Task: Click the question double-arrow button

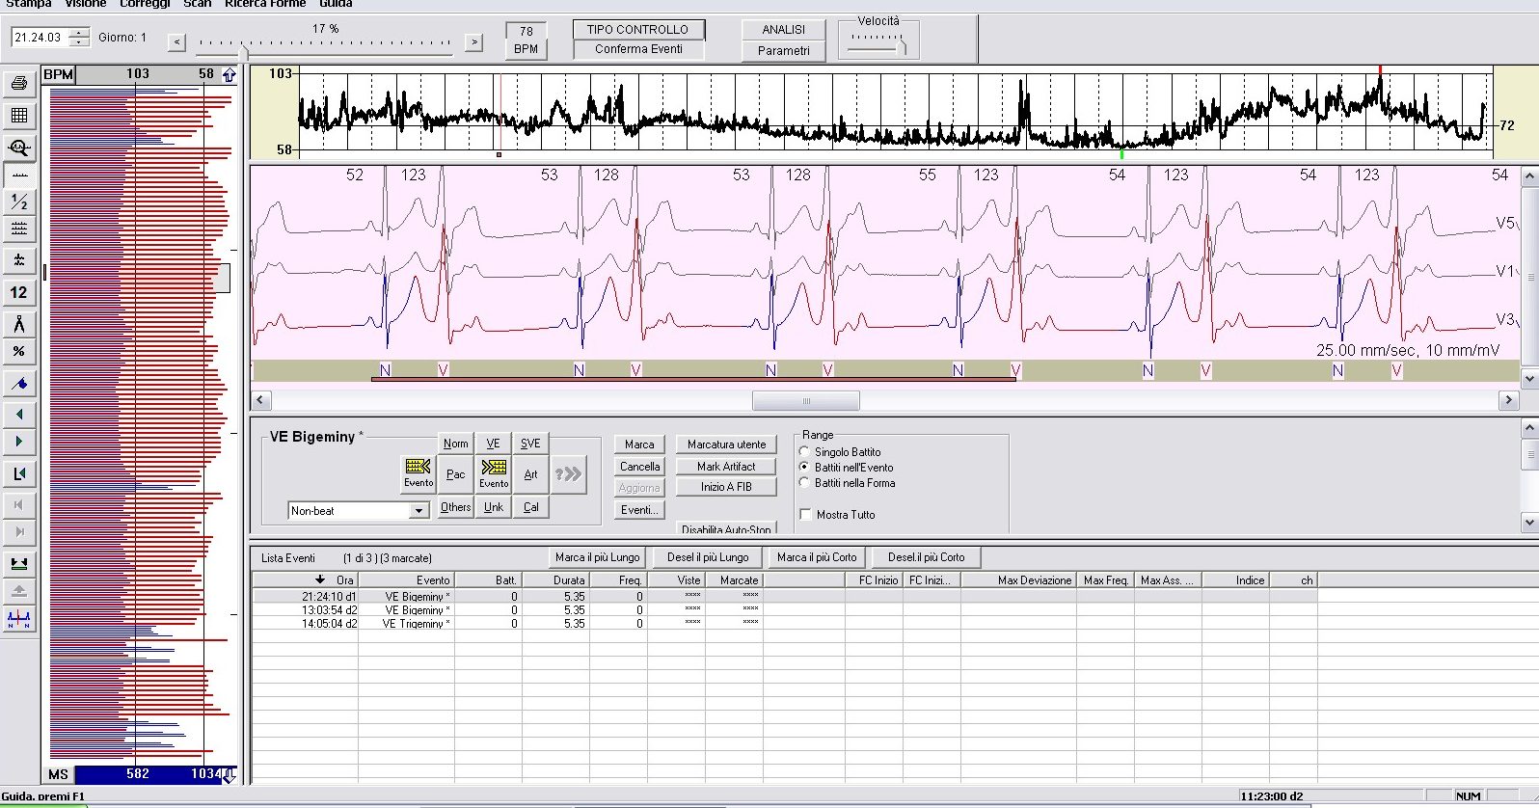Action: [568, 473]
